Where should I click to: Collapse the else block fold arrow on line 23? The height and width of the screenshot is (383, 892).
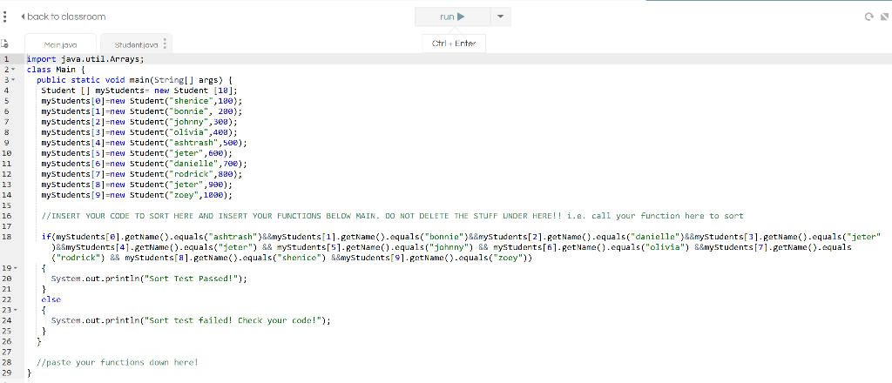click(15, 310)
